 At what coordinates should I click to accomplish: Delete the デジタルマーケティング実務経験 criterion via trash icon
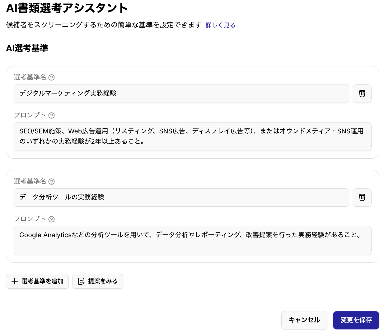tap(362, 94)
